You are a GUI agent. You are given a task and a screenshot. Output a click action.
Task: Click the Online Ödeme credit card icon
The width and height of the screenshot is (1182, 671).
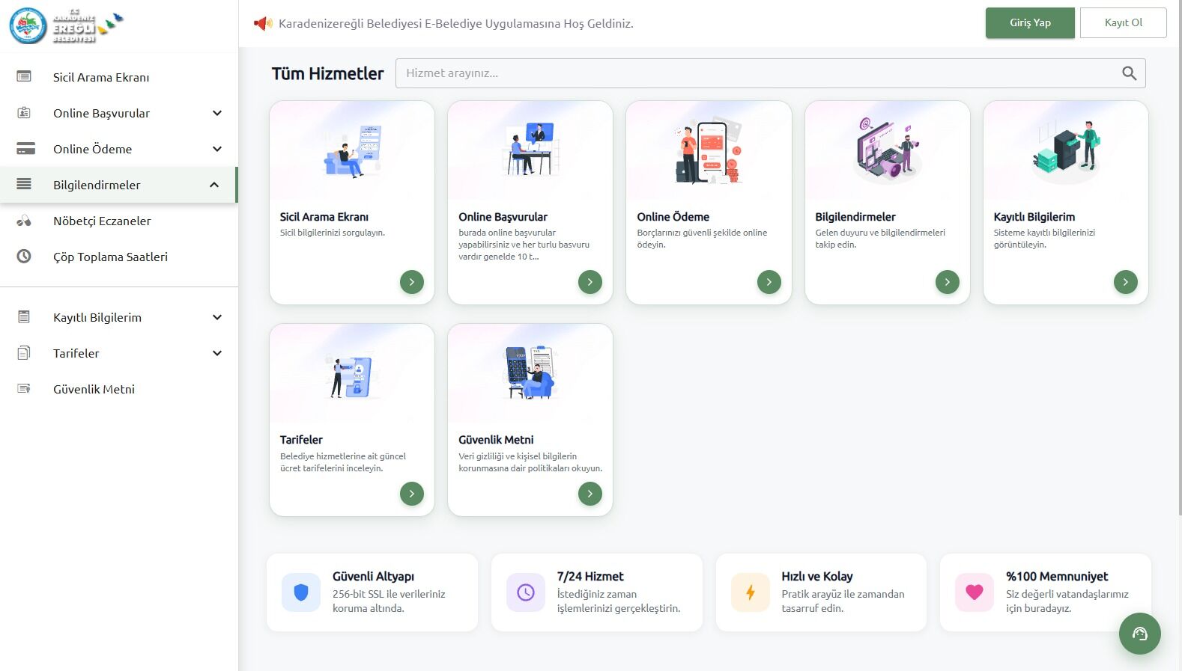pyautogui.click(x=25, y=148)
